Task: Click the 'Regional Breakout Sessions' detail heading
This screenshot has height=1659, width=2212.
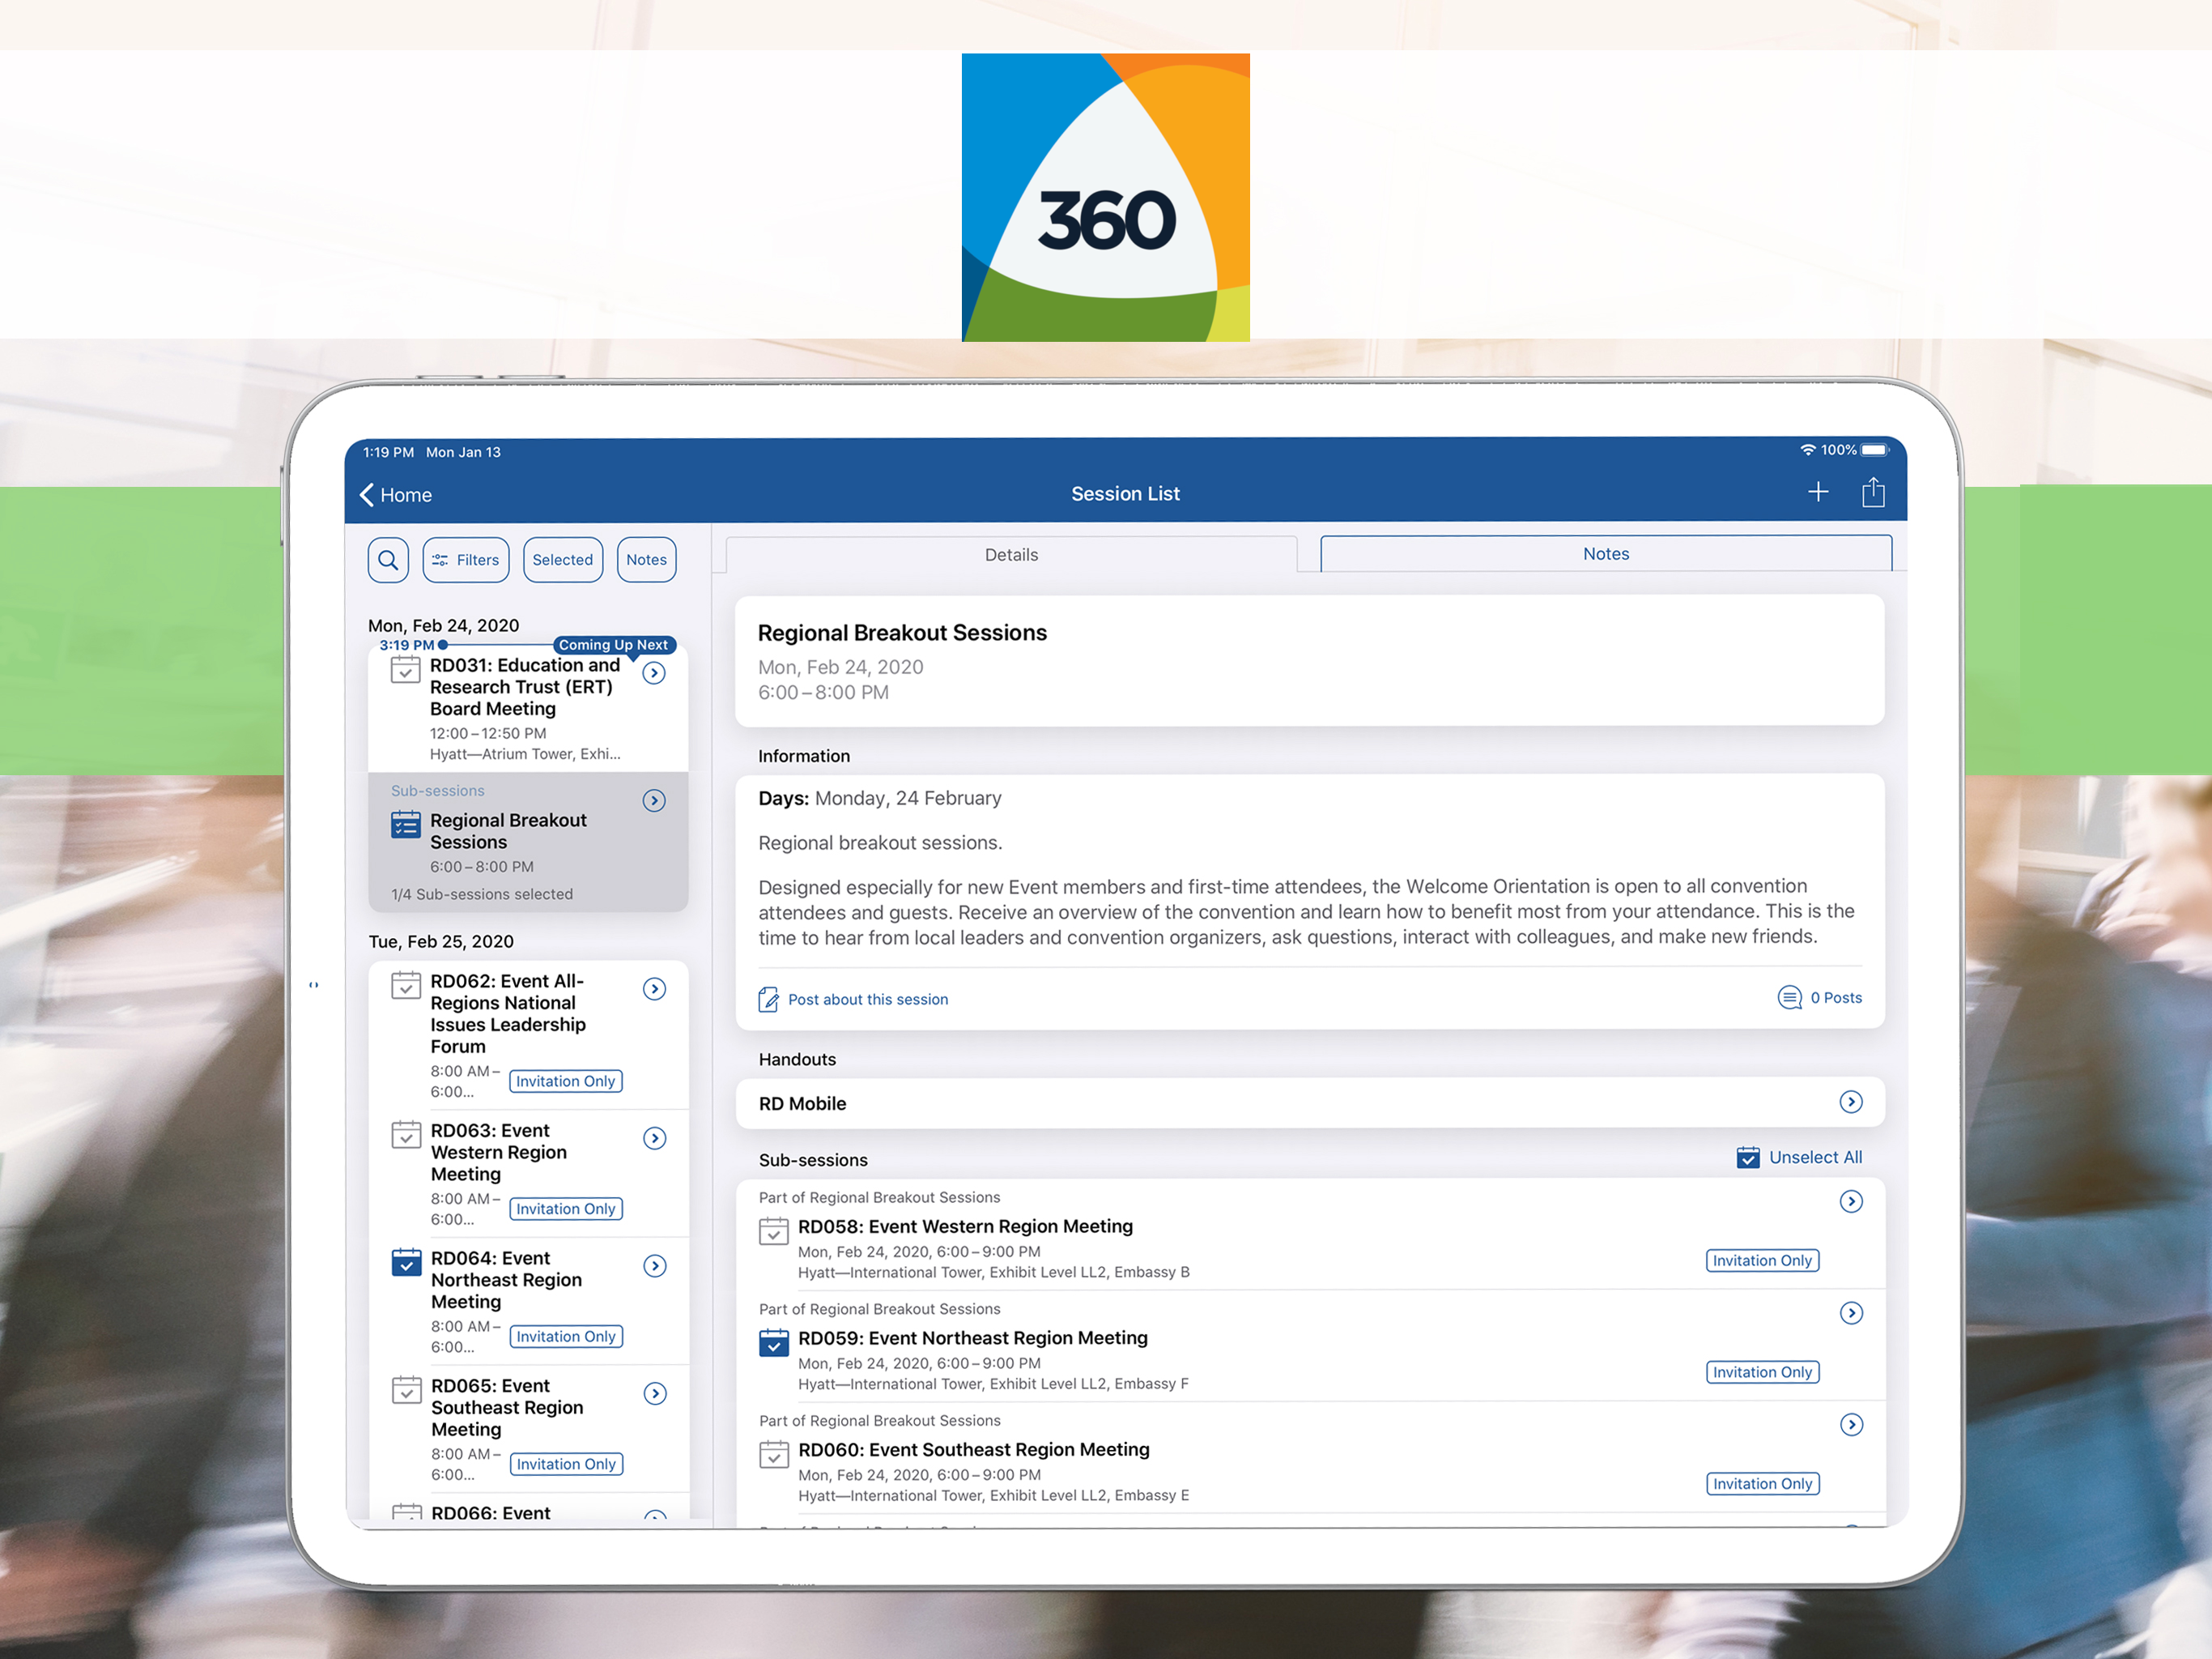Action: point(902,633)
